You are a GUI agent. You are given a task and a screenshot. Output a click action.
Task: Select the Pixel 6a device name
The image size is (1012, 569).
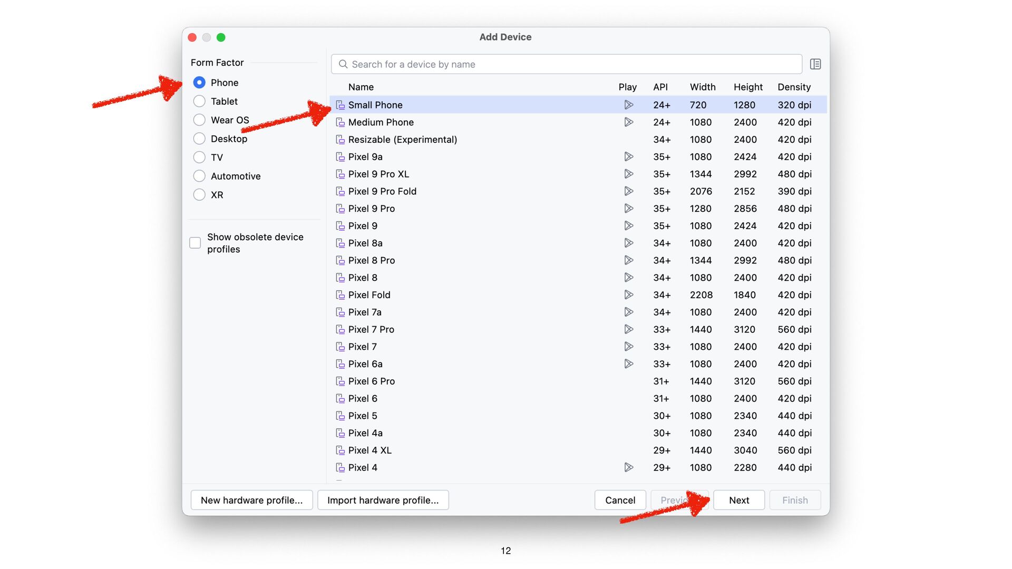pyautogui.click(x=365, y=364)
